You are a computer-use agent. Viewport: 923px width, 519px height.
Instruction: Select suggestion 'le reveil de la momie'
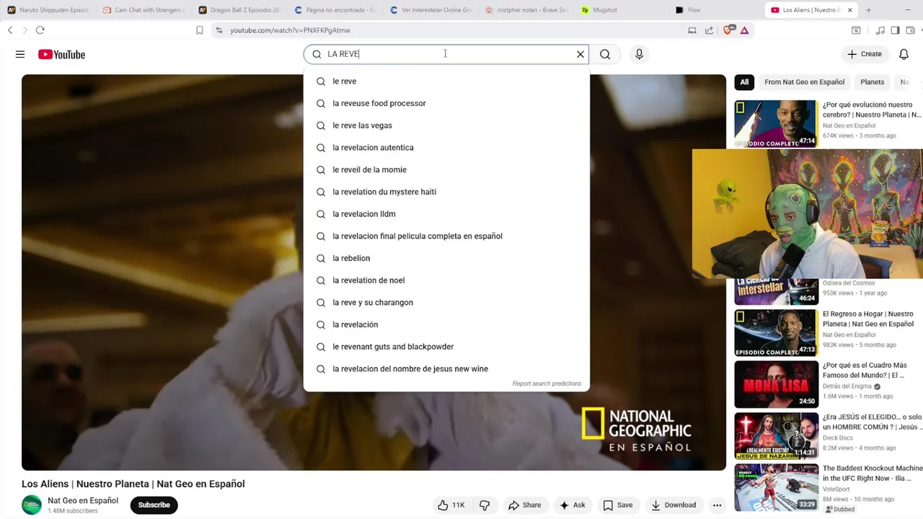(x=446, y=169)
